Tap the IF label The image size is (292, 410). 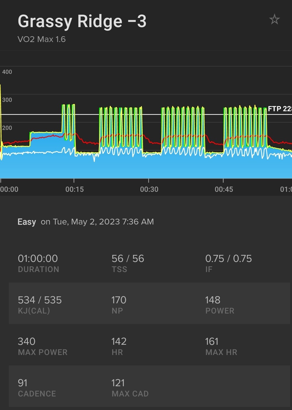click(209, 269)
